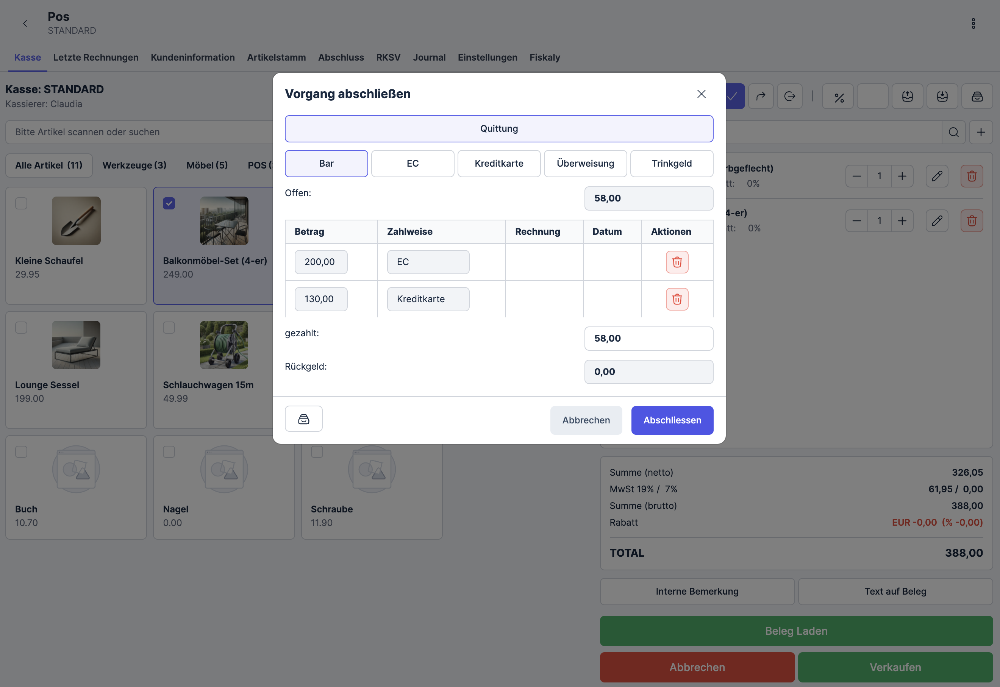The width and height of the screenshot is (1000, 687).
Task: Delete the 200,00 EC payment row
Action: (677, 262)
